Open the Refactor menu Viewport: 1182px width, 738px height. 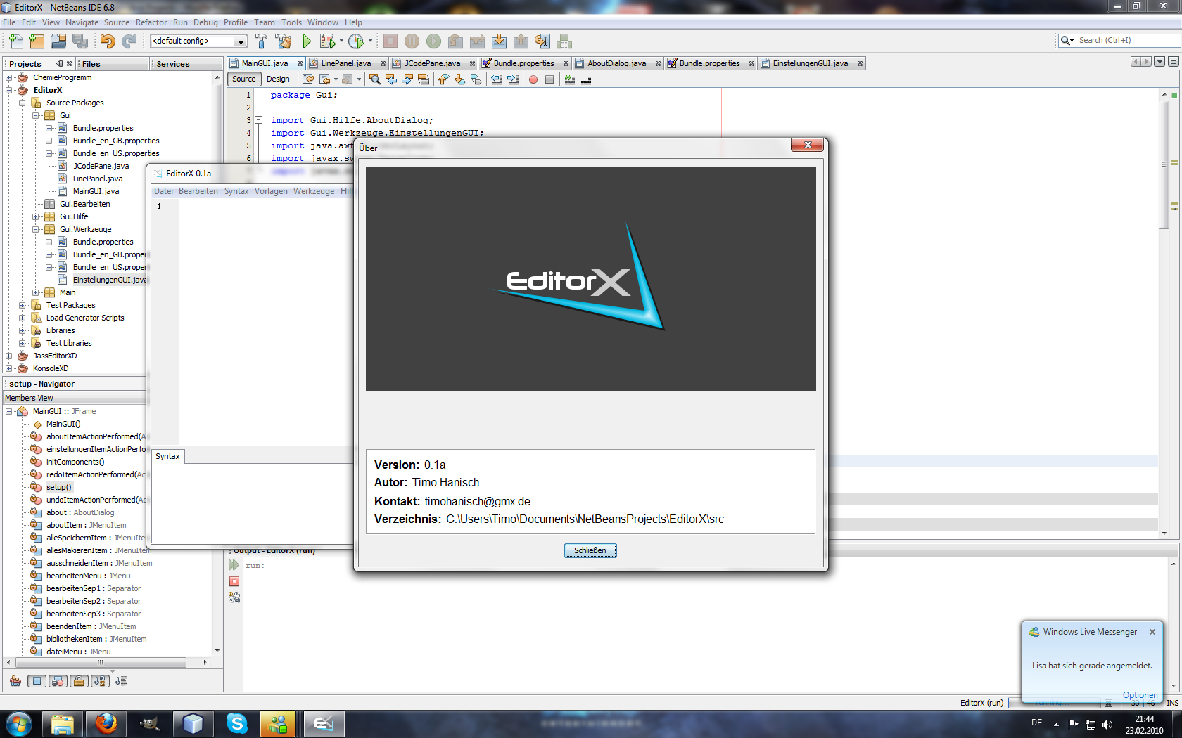151,22
